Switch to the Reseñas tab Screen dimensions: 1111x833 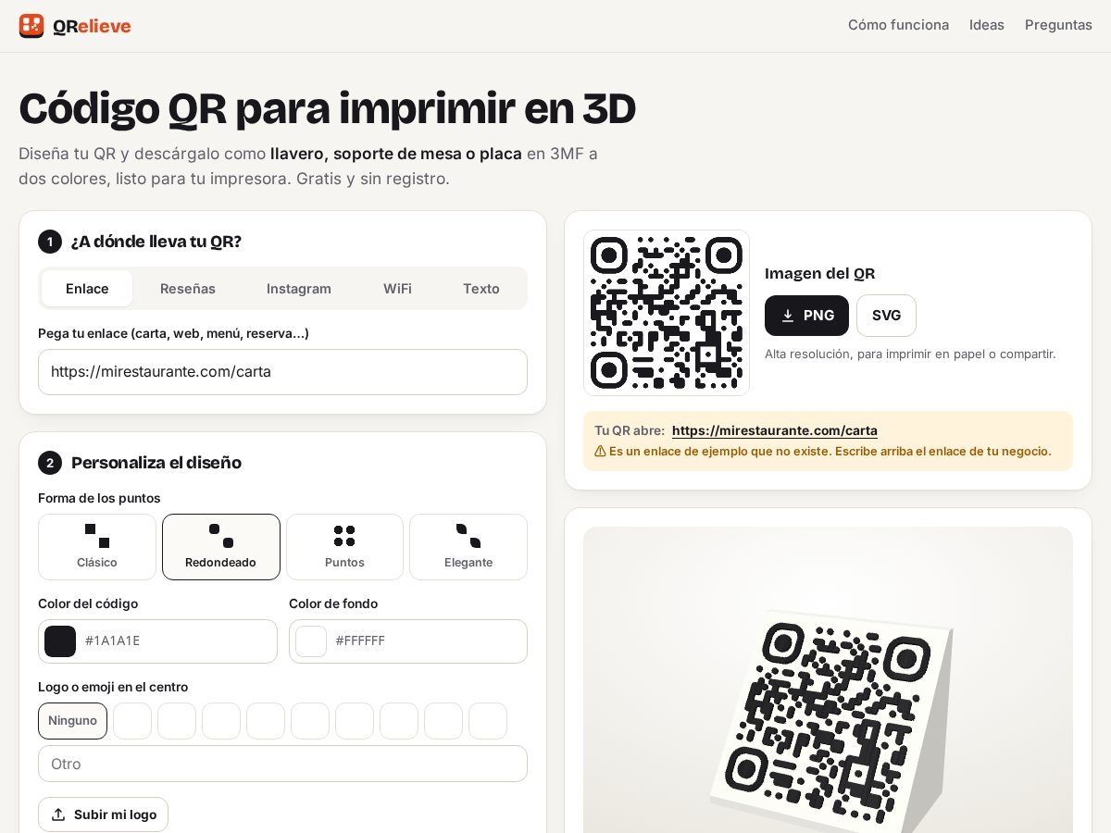coord(188,289)
